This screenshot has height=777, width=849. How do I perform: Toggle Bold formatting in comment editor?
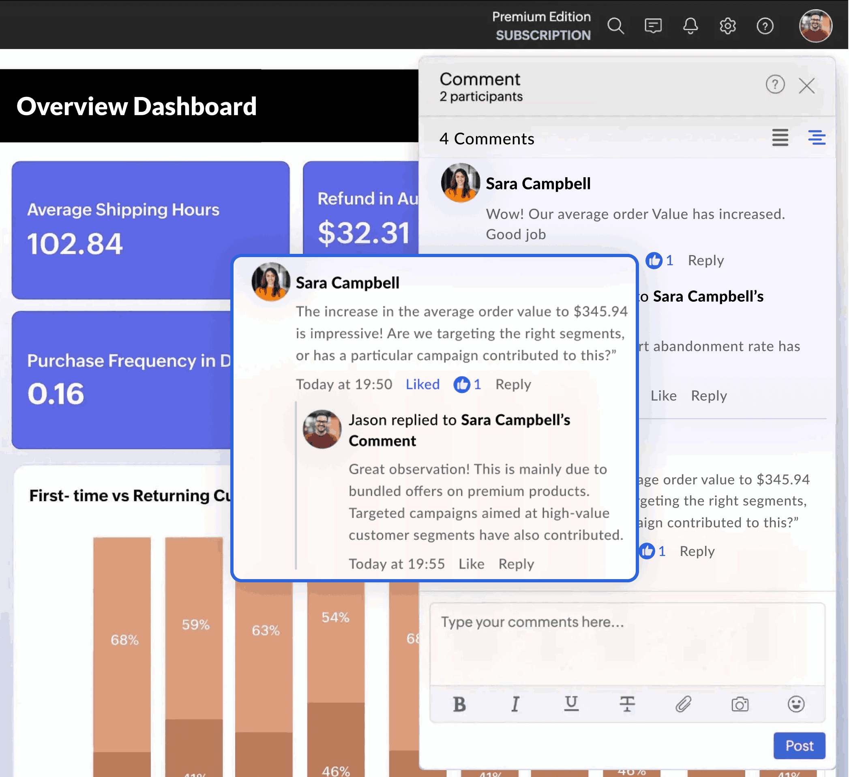(x=459, y=704)
